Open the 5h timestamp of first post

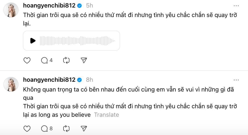[89, 5]
